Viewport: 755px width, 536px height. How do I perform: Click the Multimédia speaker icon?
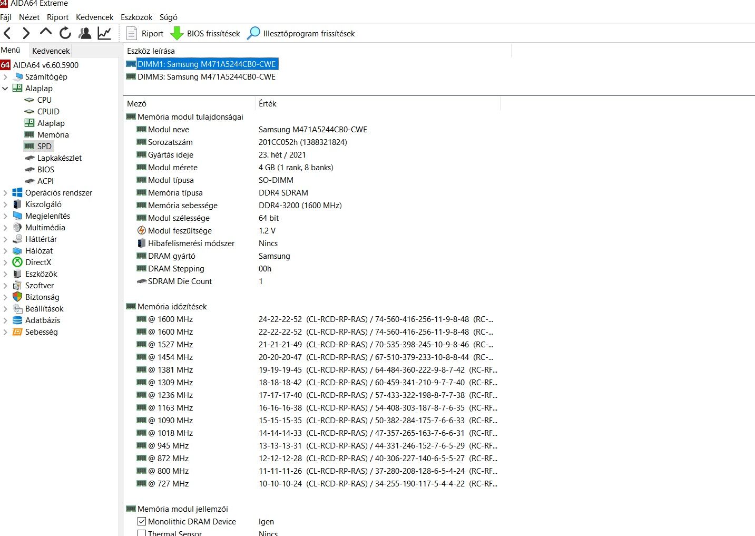(17, 227)
